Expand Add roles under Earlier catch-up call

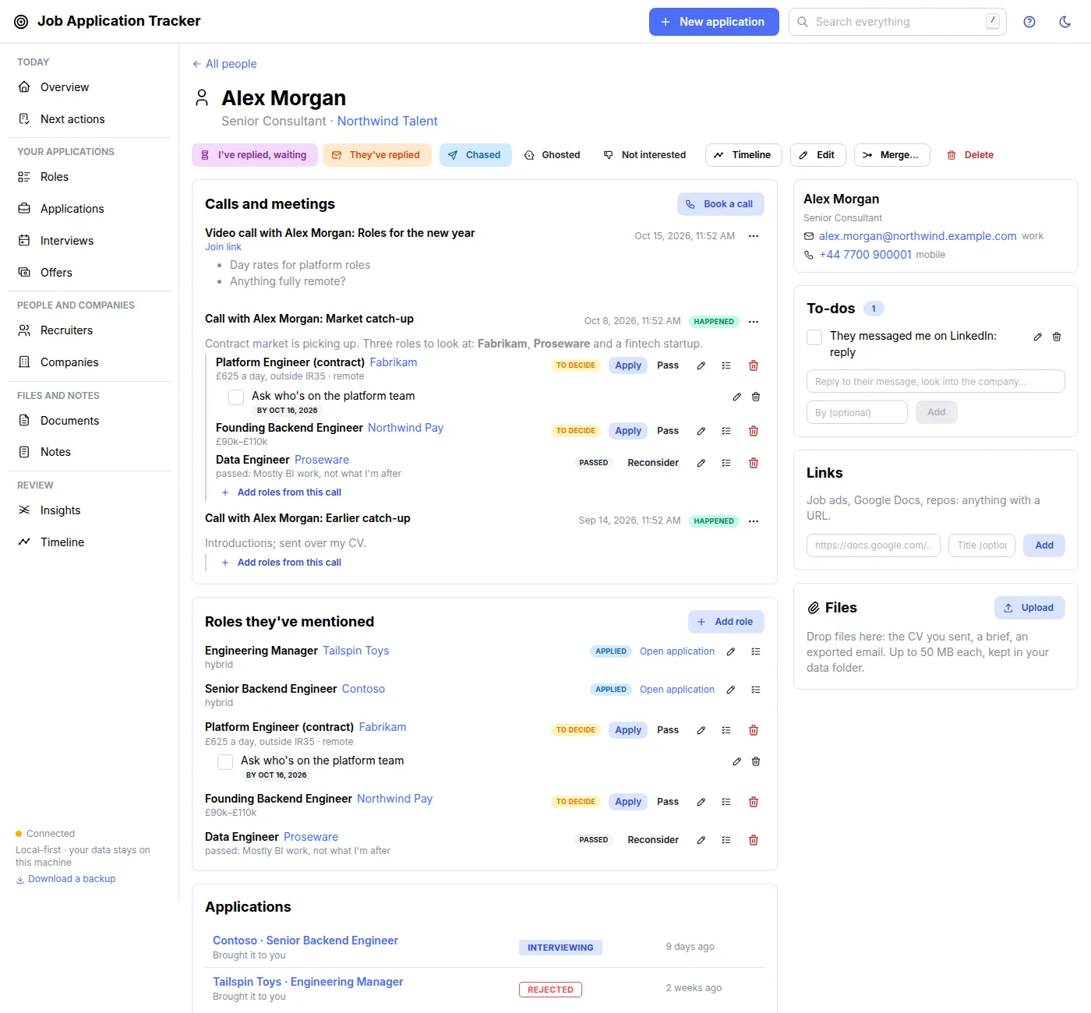[x=281, y=563]
